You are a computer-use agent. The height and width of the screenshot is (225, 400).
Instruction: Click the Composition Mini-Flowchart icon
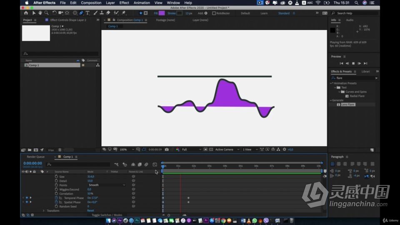[x=116, y=165]
